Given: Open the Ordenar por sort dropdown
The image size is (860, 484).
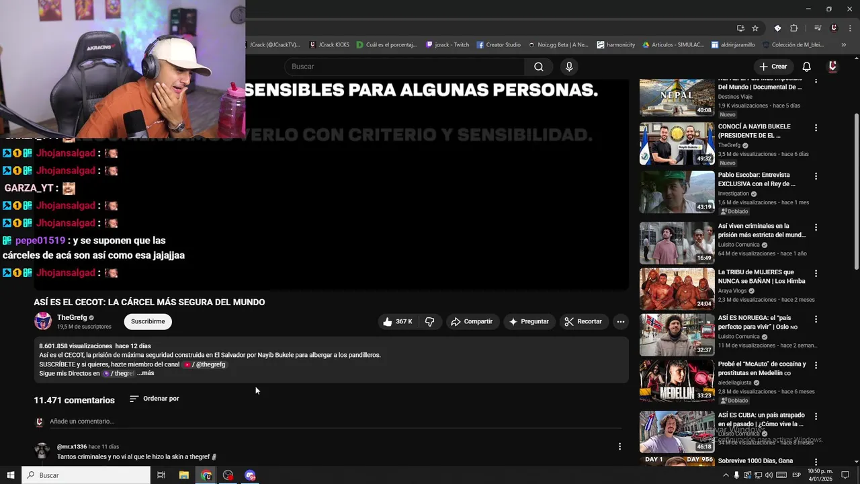Looking at the screenshot, I should 155,399.
